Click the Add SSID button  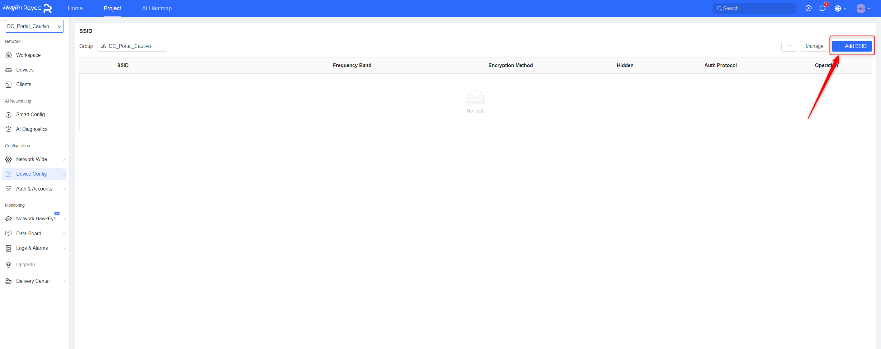[852, 46]
